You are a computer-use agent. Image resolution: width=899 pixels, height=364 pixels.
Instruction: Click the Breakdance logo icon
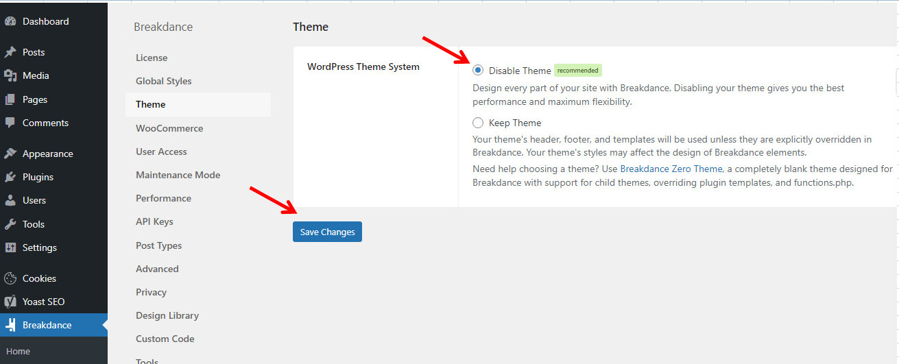point(10,325)
